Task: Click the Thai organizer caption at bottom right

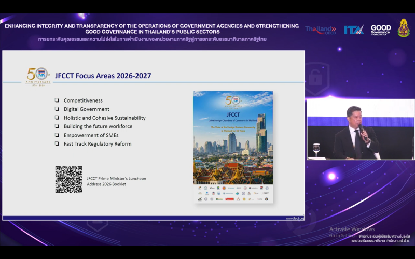Action: click(381, 239)
